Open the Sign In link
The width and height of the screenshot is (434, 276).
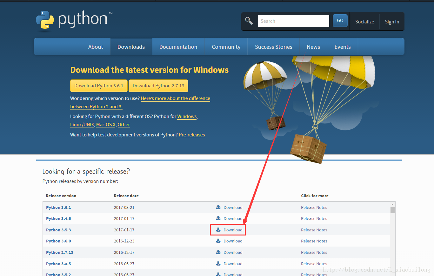(x=392, y=22)
